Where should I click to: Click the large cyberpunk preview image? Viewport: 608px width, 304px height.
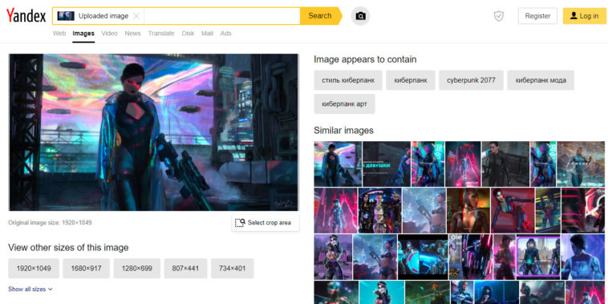[153, 132]
